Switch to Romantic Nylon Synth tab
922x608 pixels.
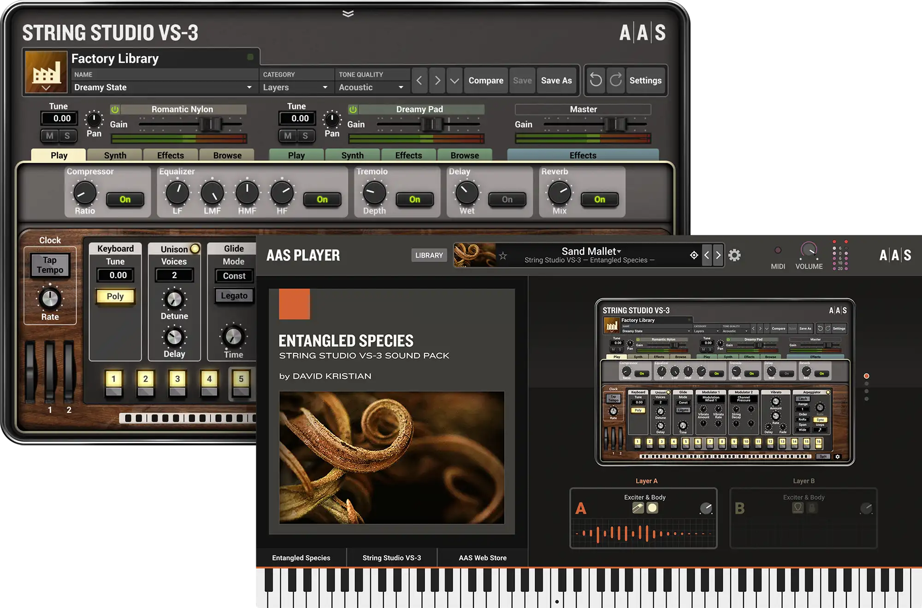point(115,155)
